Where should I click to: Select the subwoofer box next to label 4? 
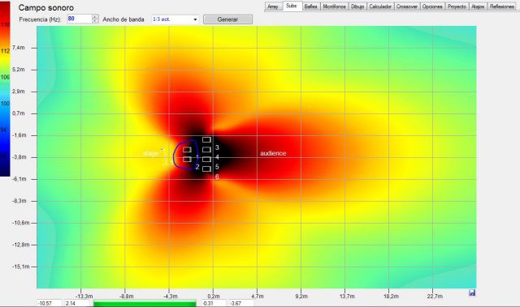click(206, 160)
